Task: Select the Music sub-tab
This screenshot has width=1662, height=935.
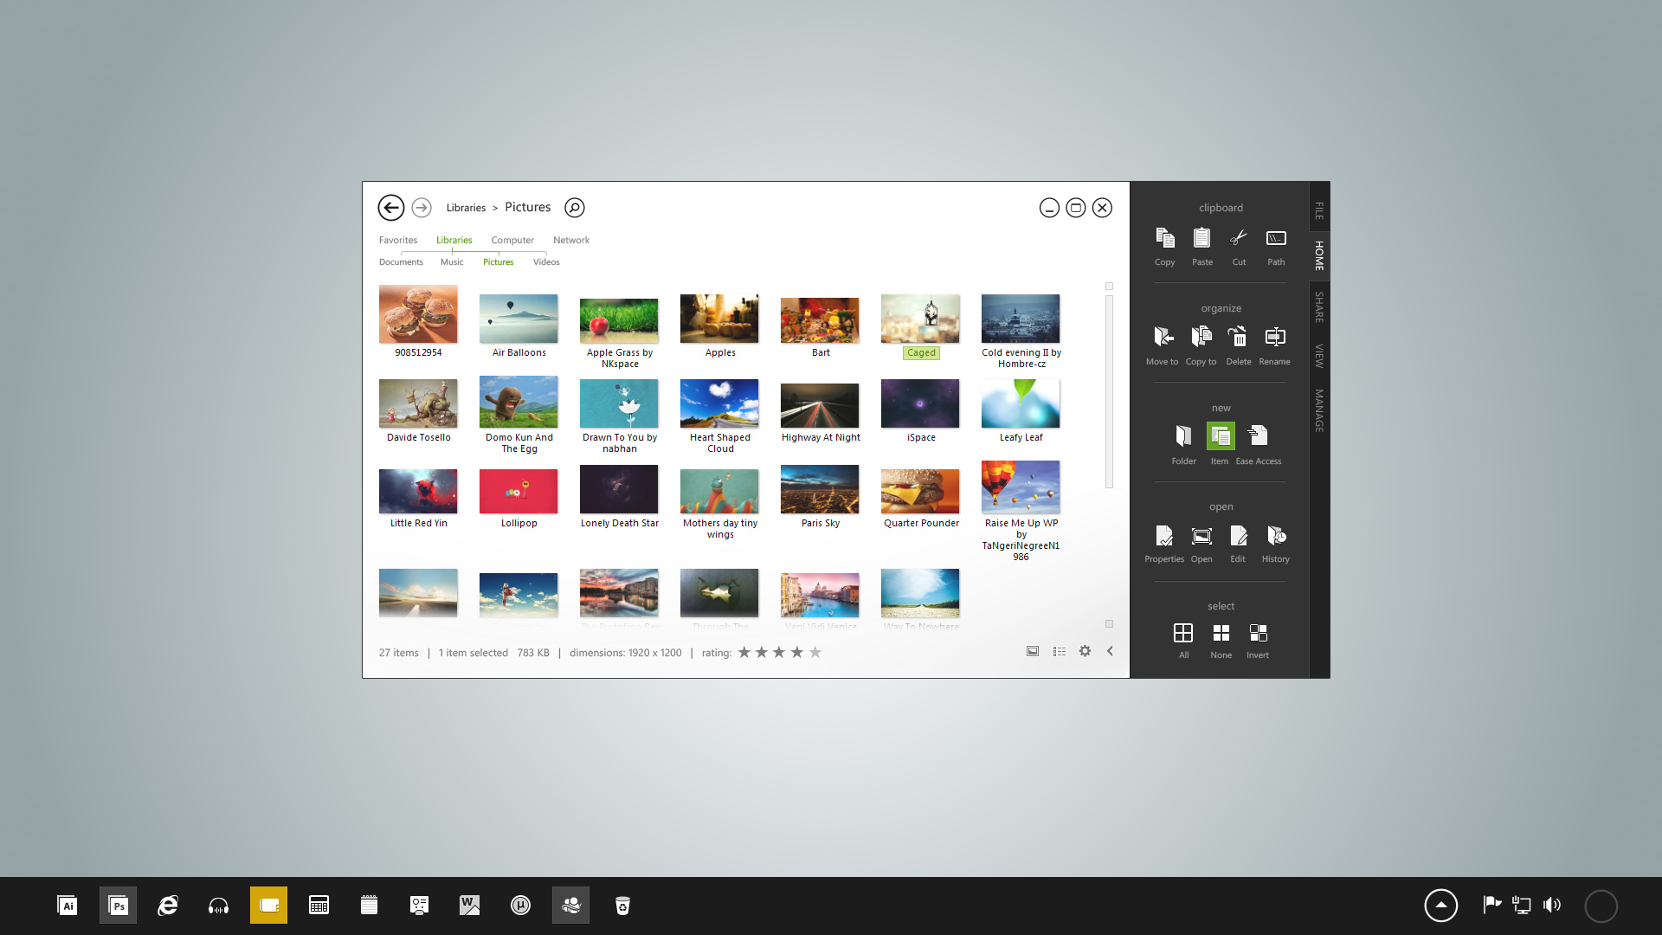Action: (x=451, y=261)
